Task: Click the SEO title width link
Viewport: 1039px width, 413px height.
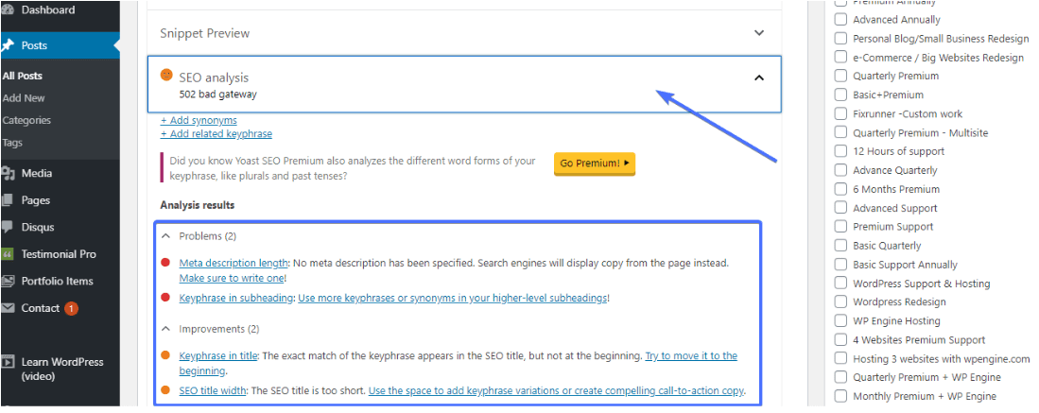Action: point(213,390)
